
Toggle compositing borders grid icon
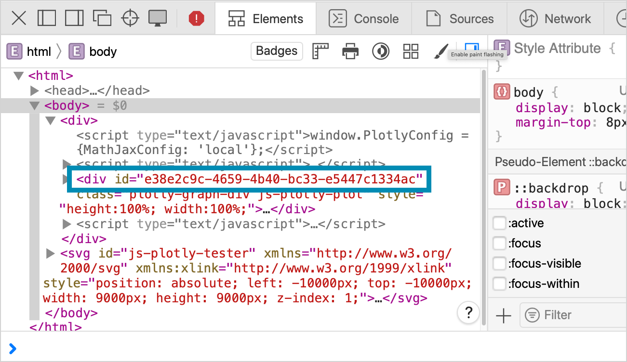click(x=411, y=51)
